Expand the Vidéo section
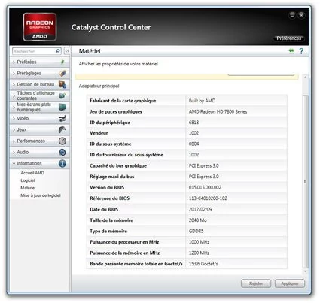 40,118
